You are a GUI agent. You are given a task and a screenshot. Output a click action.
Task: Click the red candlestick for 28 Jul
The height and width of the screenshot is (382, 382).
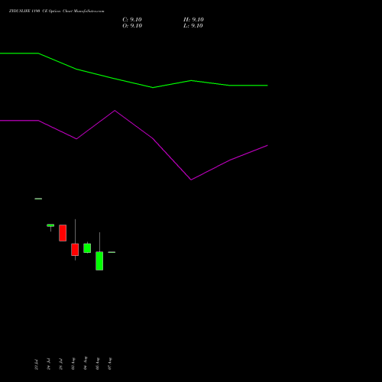(63, 233)
